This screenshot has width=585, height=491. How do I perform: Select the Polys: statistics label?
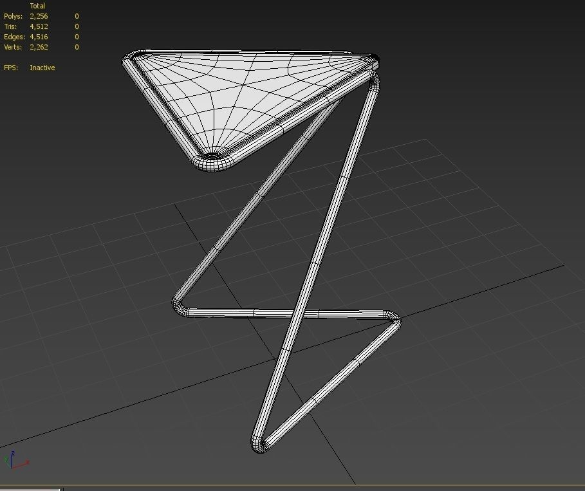click(13, 17)
